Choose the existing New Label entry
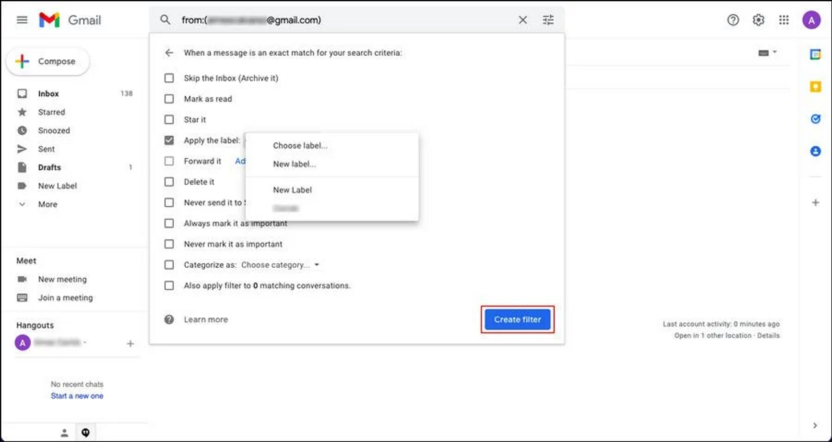 (292, 190)
